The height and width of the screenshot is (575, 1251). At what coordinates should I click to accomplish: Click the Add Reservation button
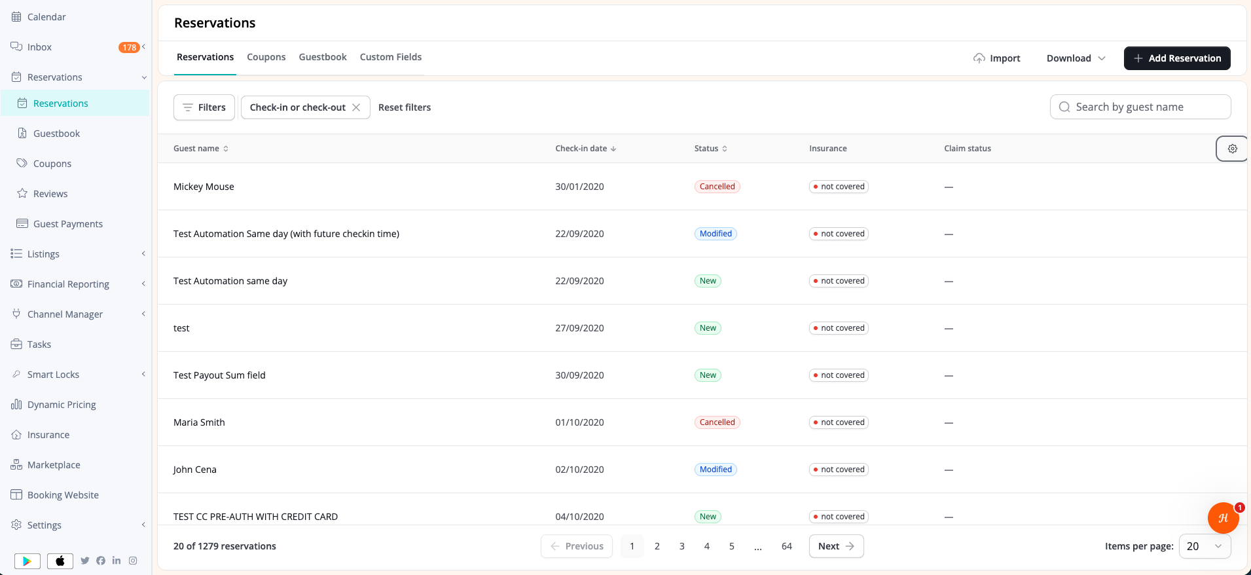(x=1177, y=58)
